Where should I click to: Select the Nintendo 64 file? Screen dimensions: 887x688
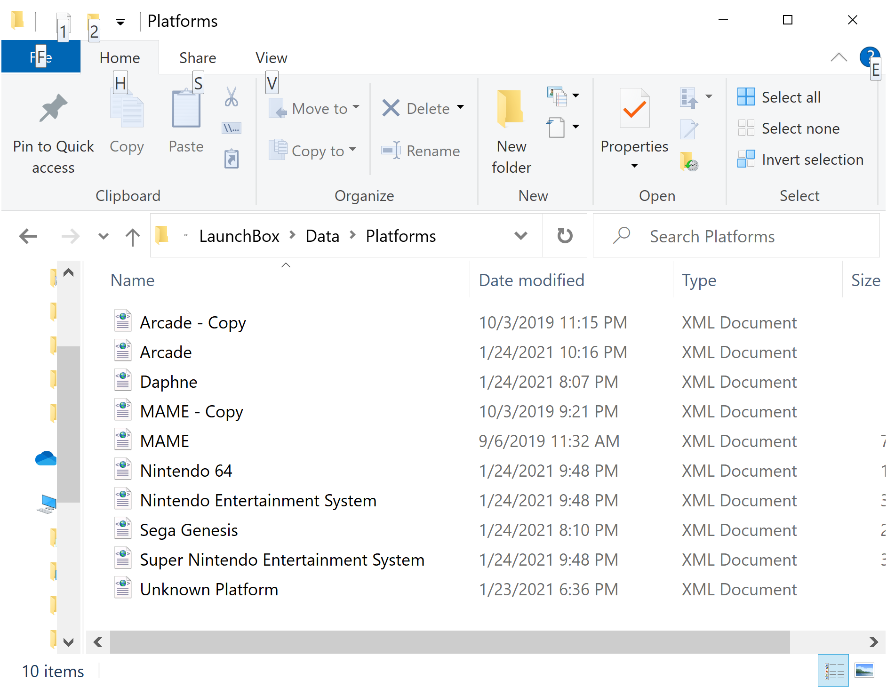click(186, 471)
